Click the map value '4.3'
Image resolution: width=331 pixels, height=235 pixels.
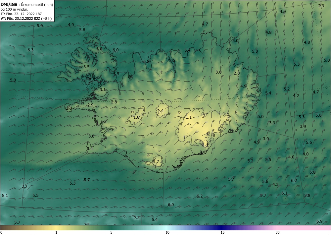pyautogui.click(x=275, y=185)
